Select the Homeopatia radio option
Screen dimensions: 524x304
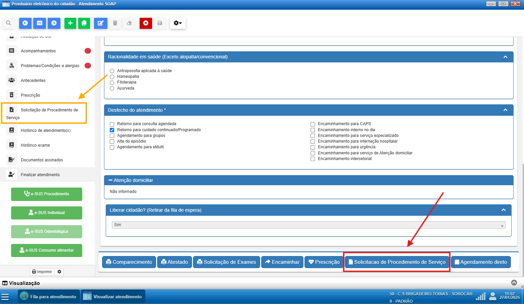pos(112,77)
